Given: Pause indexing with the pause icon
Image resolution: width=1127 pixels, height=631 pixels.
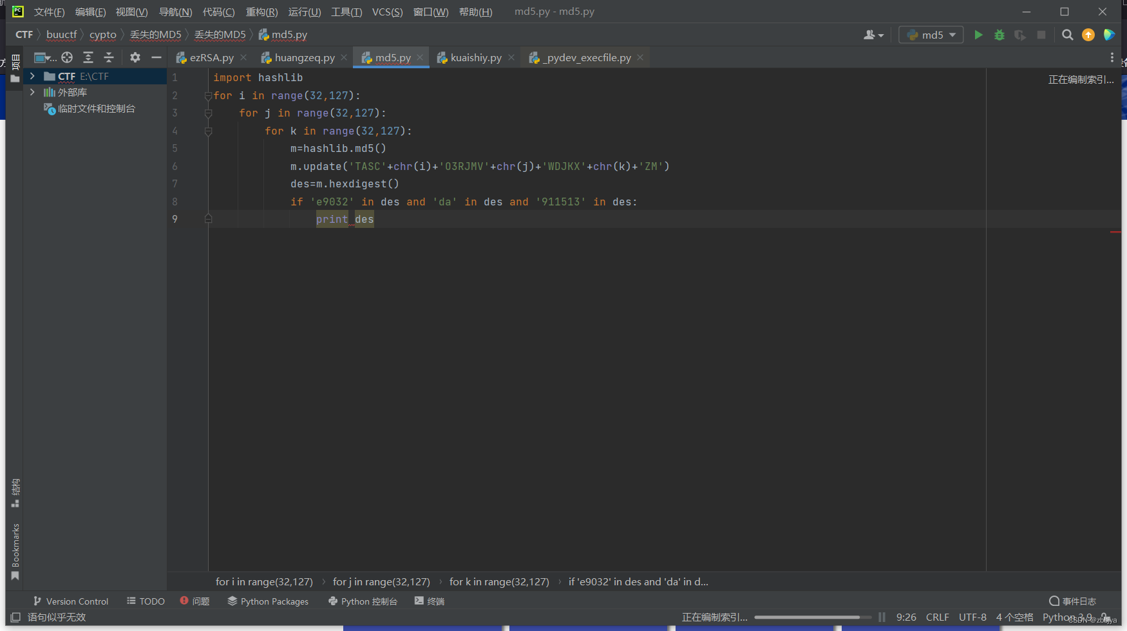Looking at the screenshot, I should point(882,617).
